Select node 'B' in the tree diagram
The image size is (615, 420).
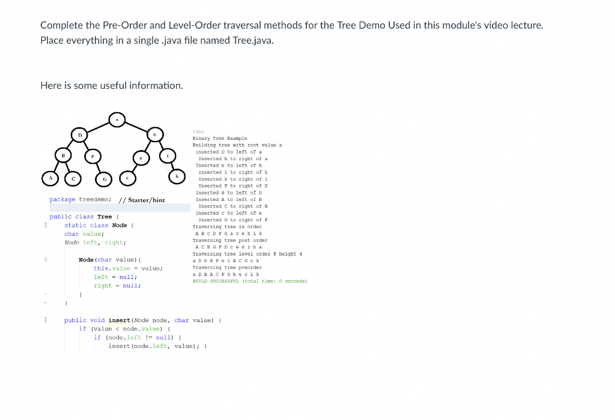[62, 155]
